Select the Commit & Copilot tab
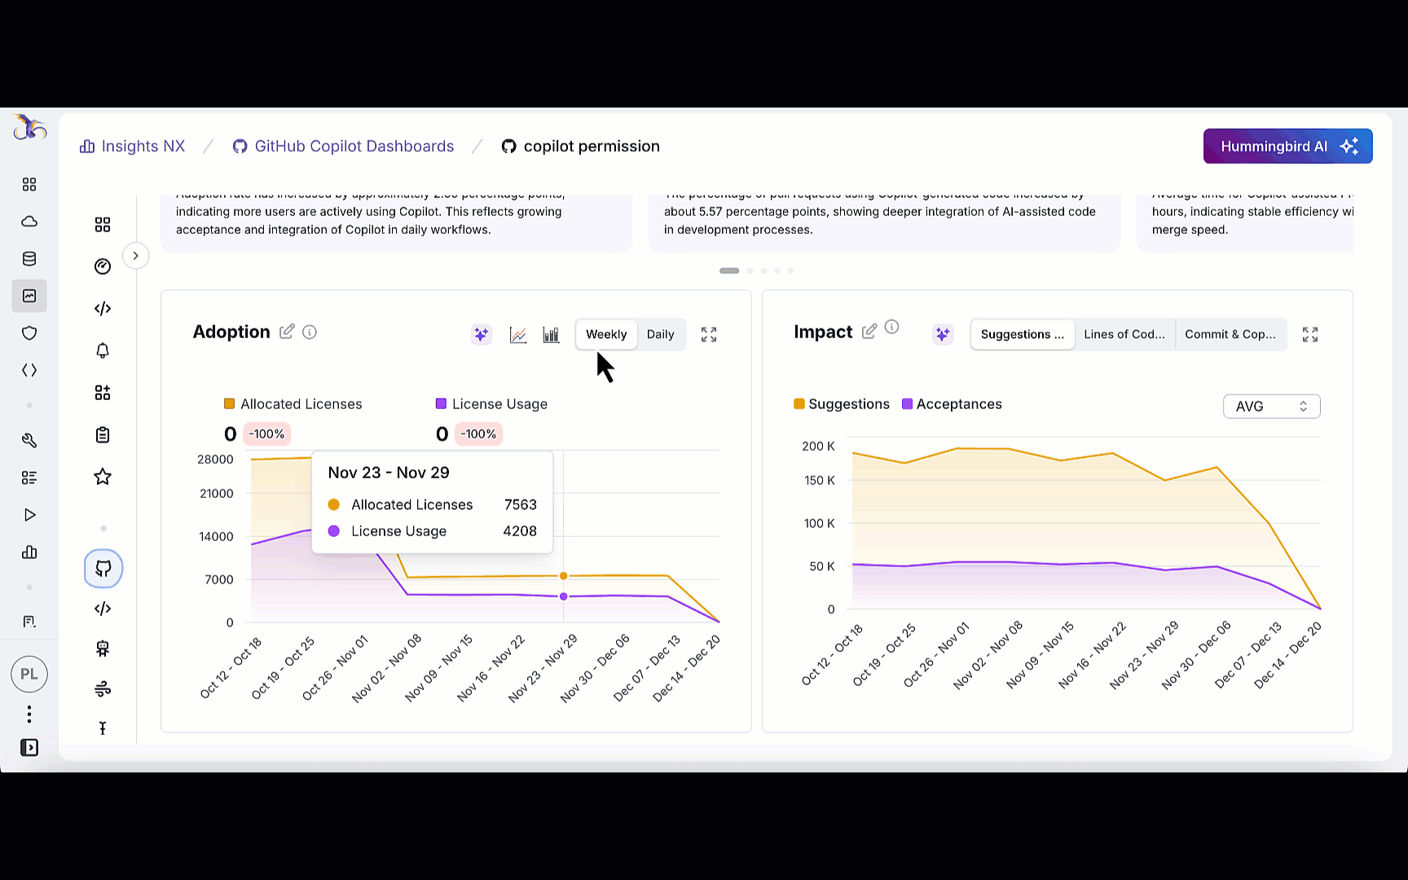Screen dimensions: 1408x880 point(1230,335)
